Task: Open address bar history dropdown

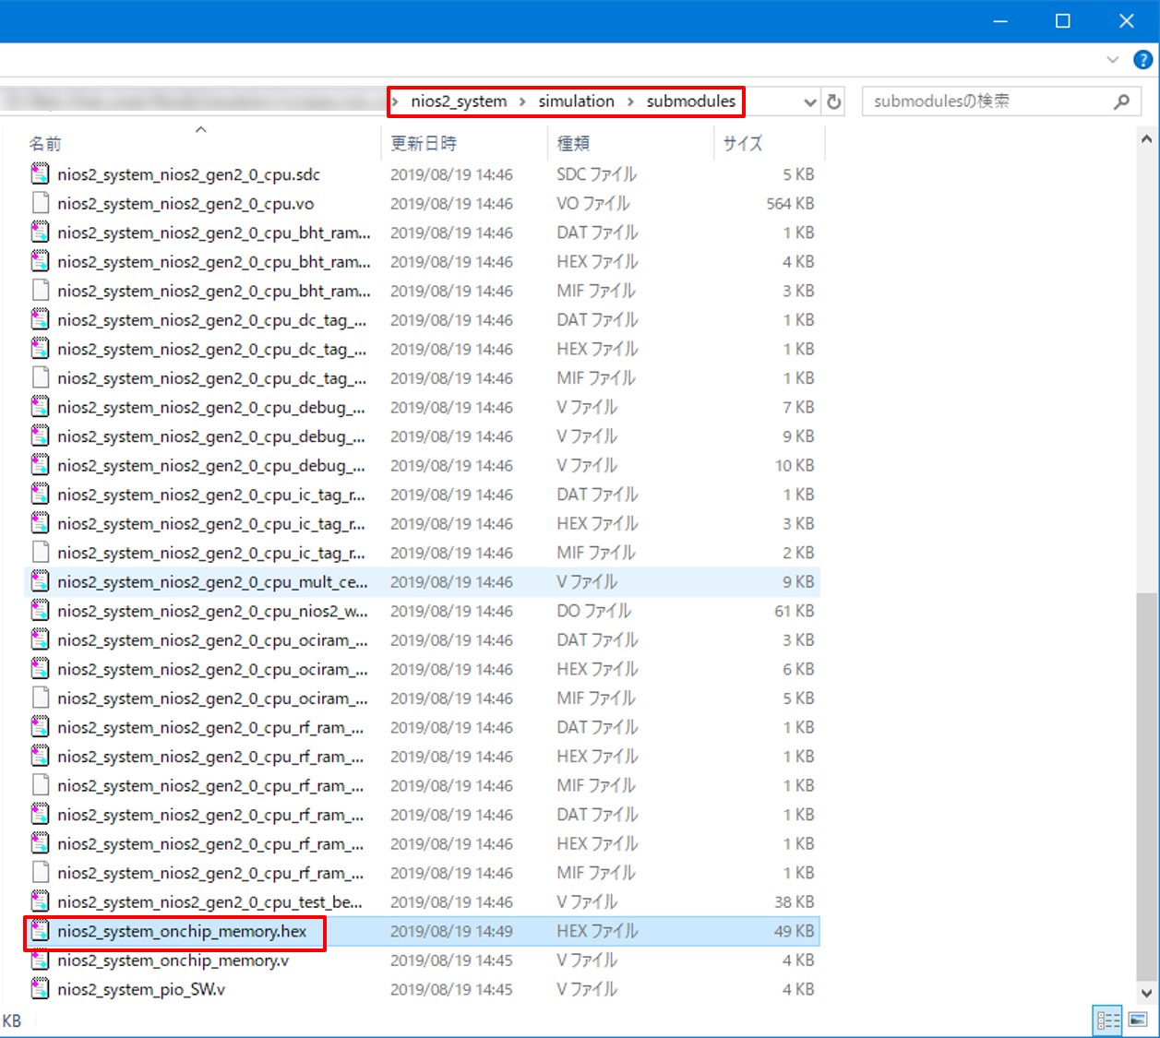Action: (809, 101)
